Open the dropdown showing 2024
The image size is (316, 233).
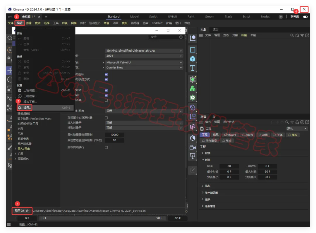(x=144, y=56)
